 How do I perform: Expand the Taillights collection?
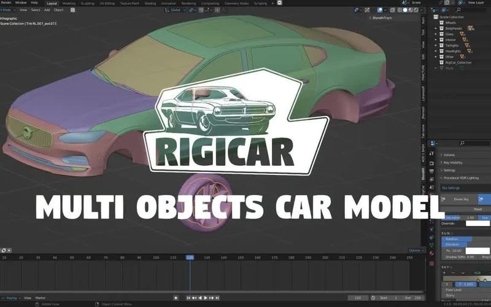click(436, 45)
